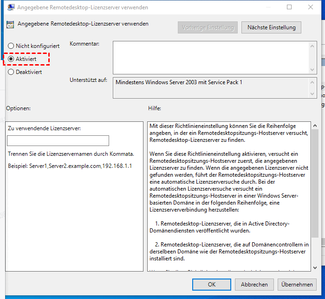Focus the Zu verwendende Lizenzserver input field

(x=58, y=141)
